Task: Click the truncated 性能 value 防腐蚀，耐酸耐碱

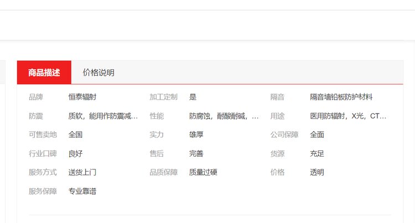Action: point(224,116)
